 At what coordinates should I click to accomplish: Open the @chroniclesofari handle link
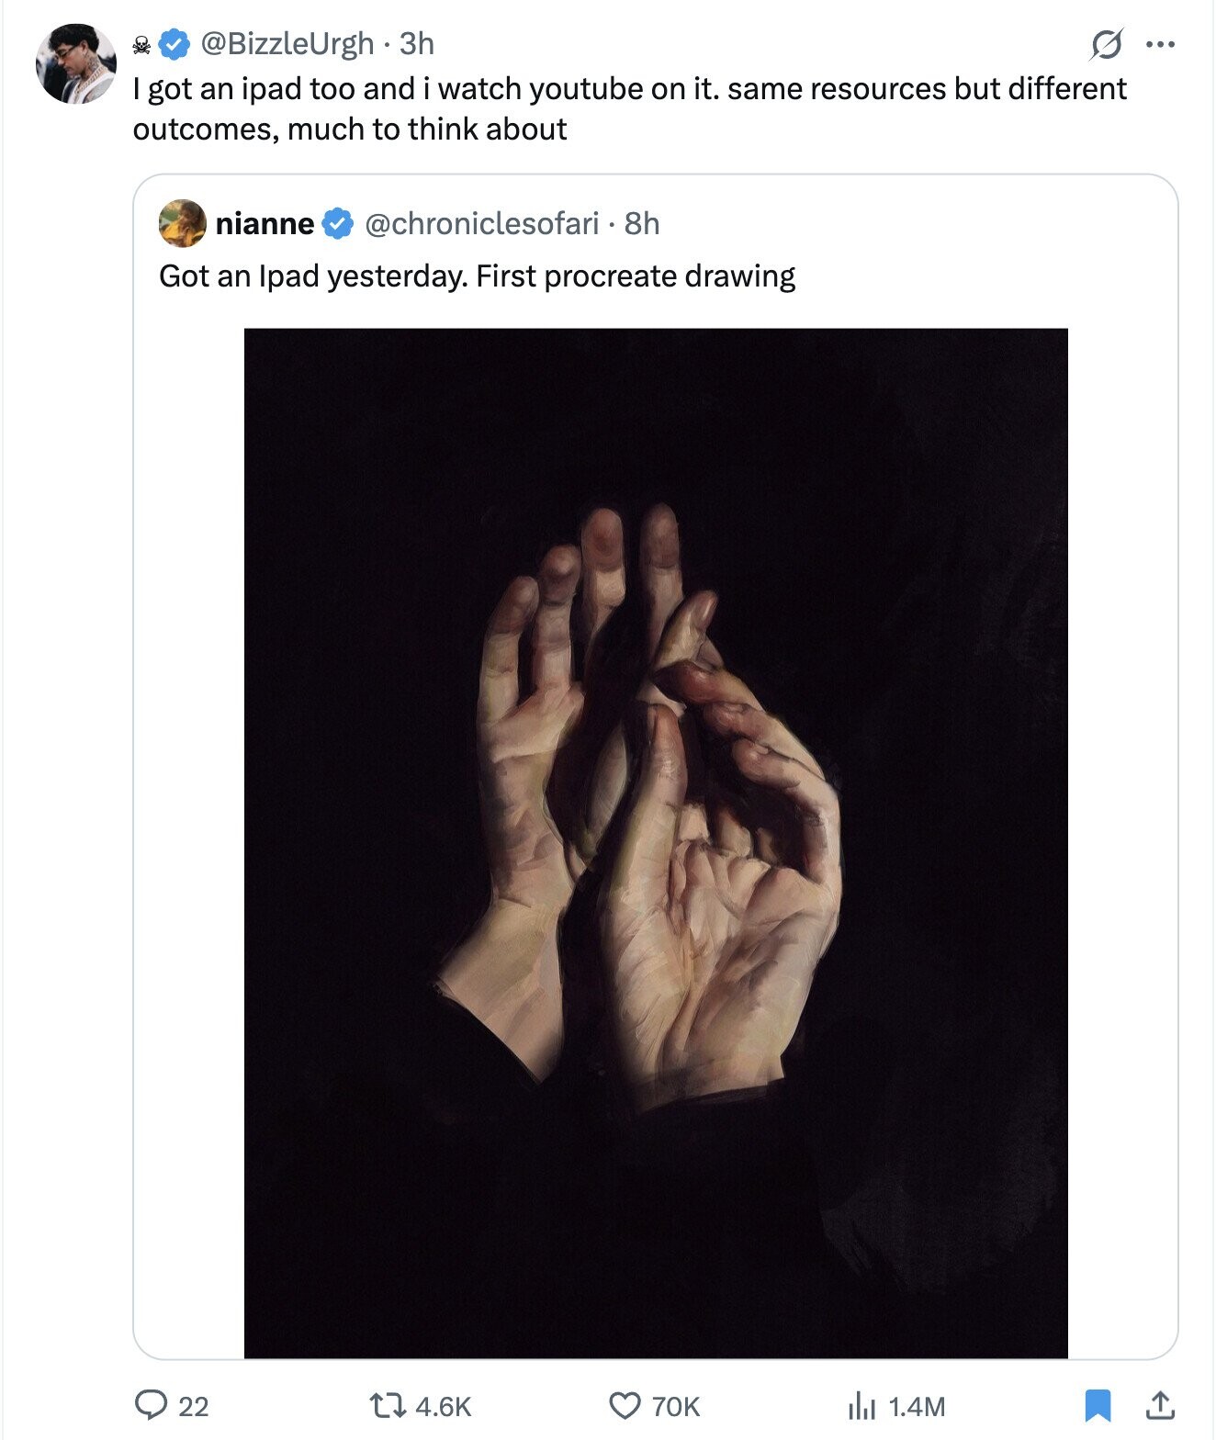tap(481, 223)
